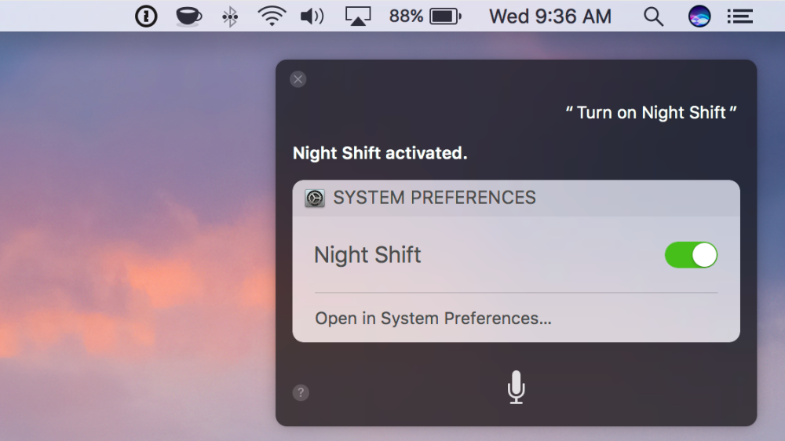Open the Wi-Fi status menu
The image size is (785, 441).
(x=272, y=16)
